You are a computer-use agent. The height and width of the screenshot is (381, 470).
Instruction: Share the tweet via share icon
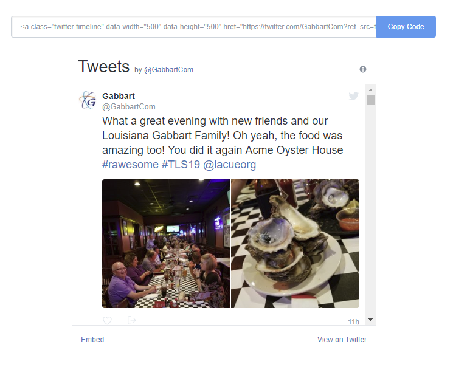131,320
